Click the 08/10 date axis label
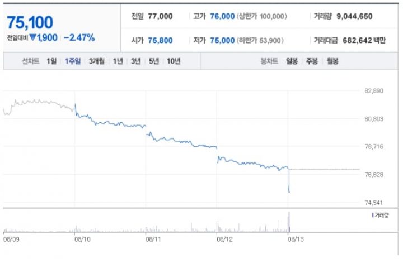This screenshot has height=259, width=403. click(x=82, y=239)
